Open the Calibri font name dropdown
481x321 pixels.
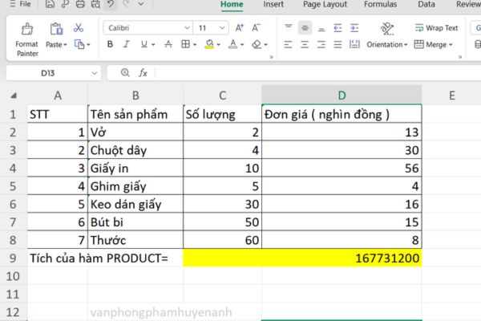coord(187,28)
